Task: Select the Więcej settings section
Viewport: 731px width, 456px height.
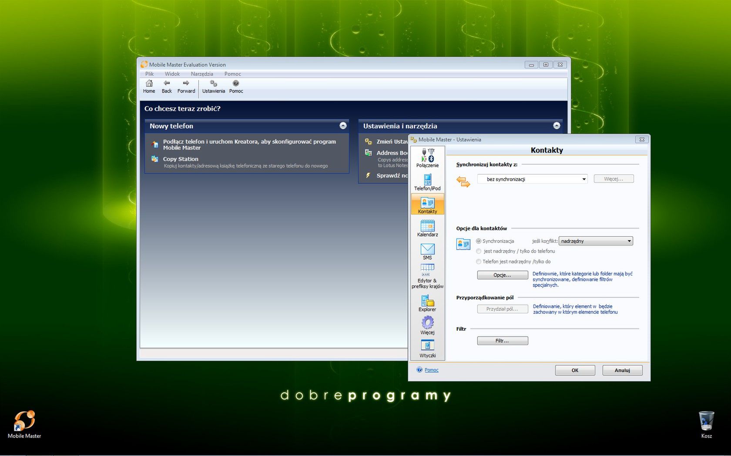Action: [427, 325]
